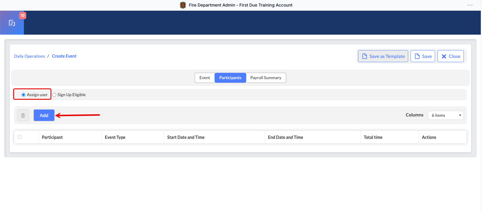Open the three-dots menu at top right
The image size is (482, 212).
coord(470,5)
